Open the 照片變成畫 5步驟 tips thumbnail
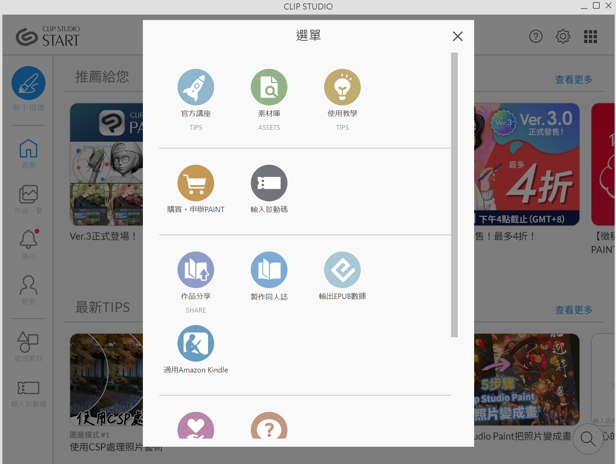616x464 pixels. 527,380
